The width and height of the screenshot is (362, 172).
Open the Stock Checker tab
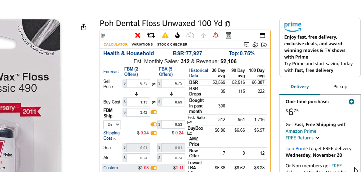(x=172, y=45)
